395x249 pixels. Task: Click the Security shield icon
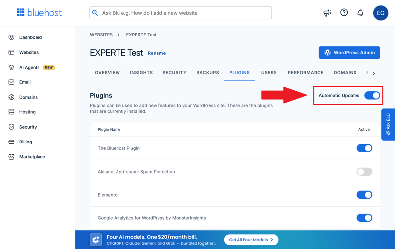coord(11,127)
